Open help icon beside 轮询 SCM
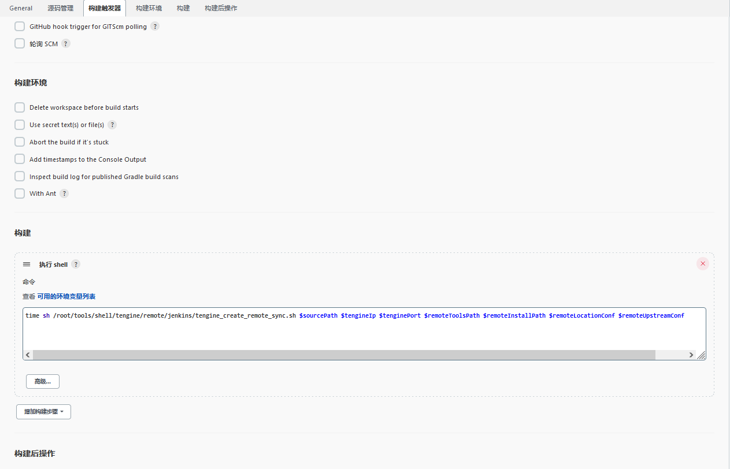 [66, 44]
